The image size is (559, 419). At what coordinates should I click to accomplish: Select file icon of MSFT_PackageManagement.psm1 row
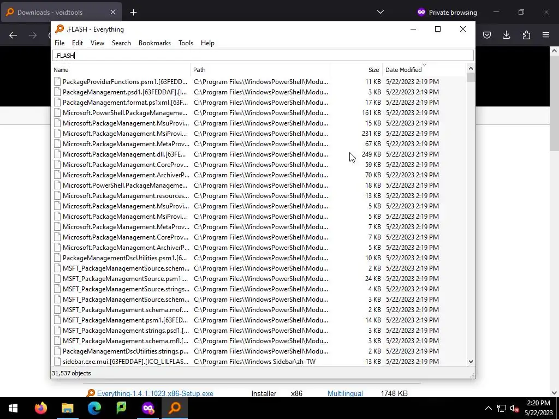click(x=57, y=320)
